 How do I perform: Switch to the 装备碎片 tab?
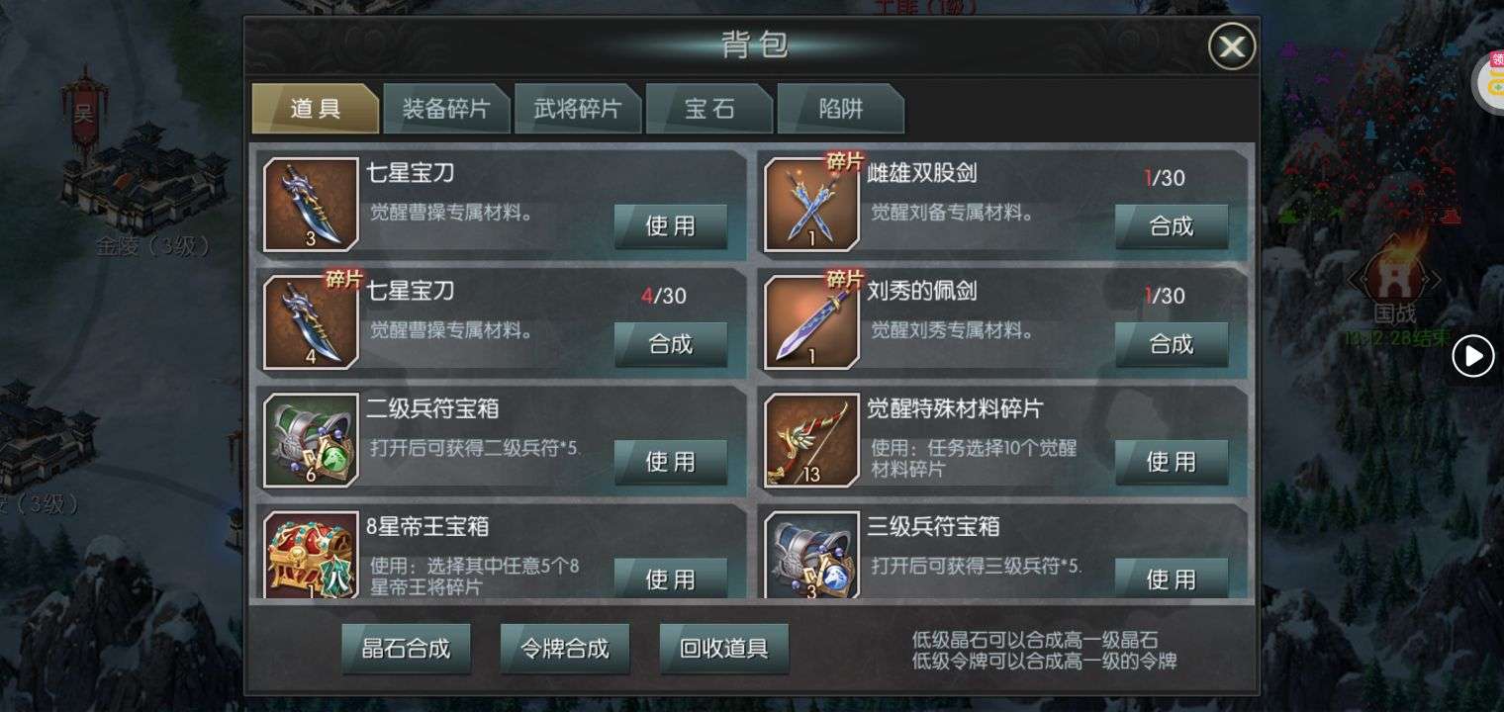point(446,109)
